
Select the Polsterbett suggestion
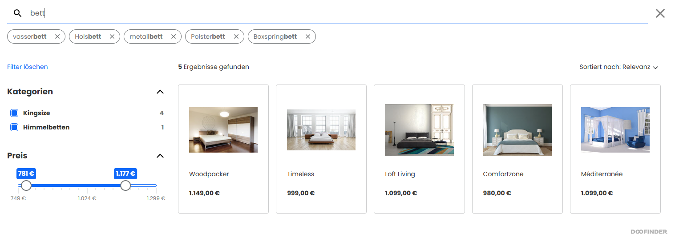(208, 36)
